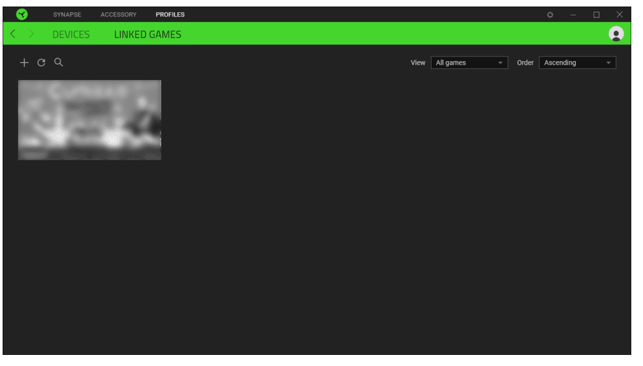
Task: Open the All games view dropdown
Action: 469,63
